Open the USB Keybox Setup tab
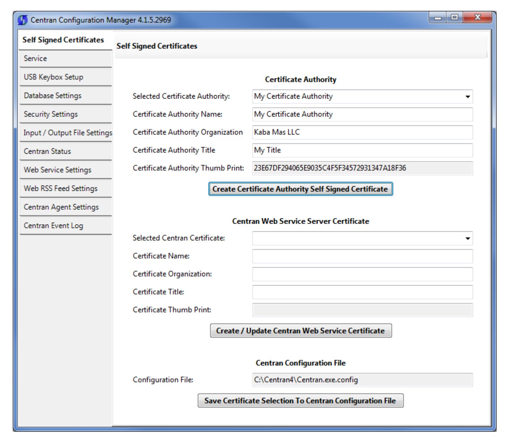 pyautogui.click(x=66, y=77)
